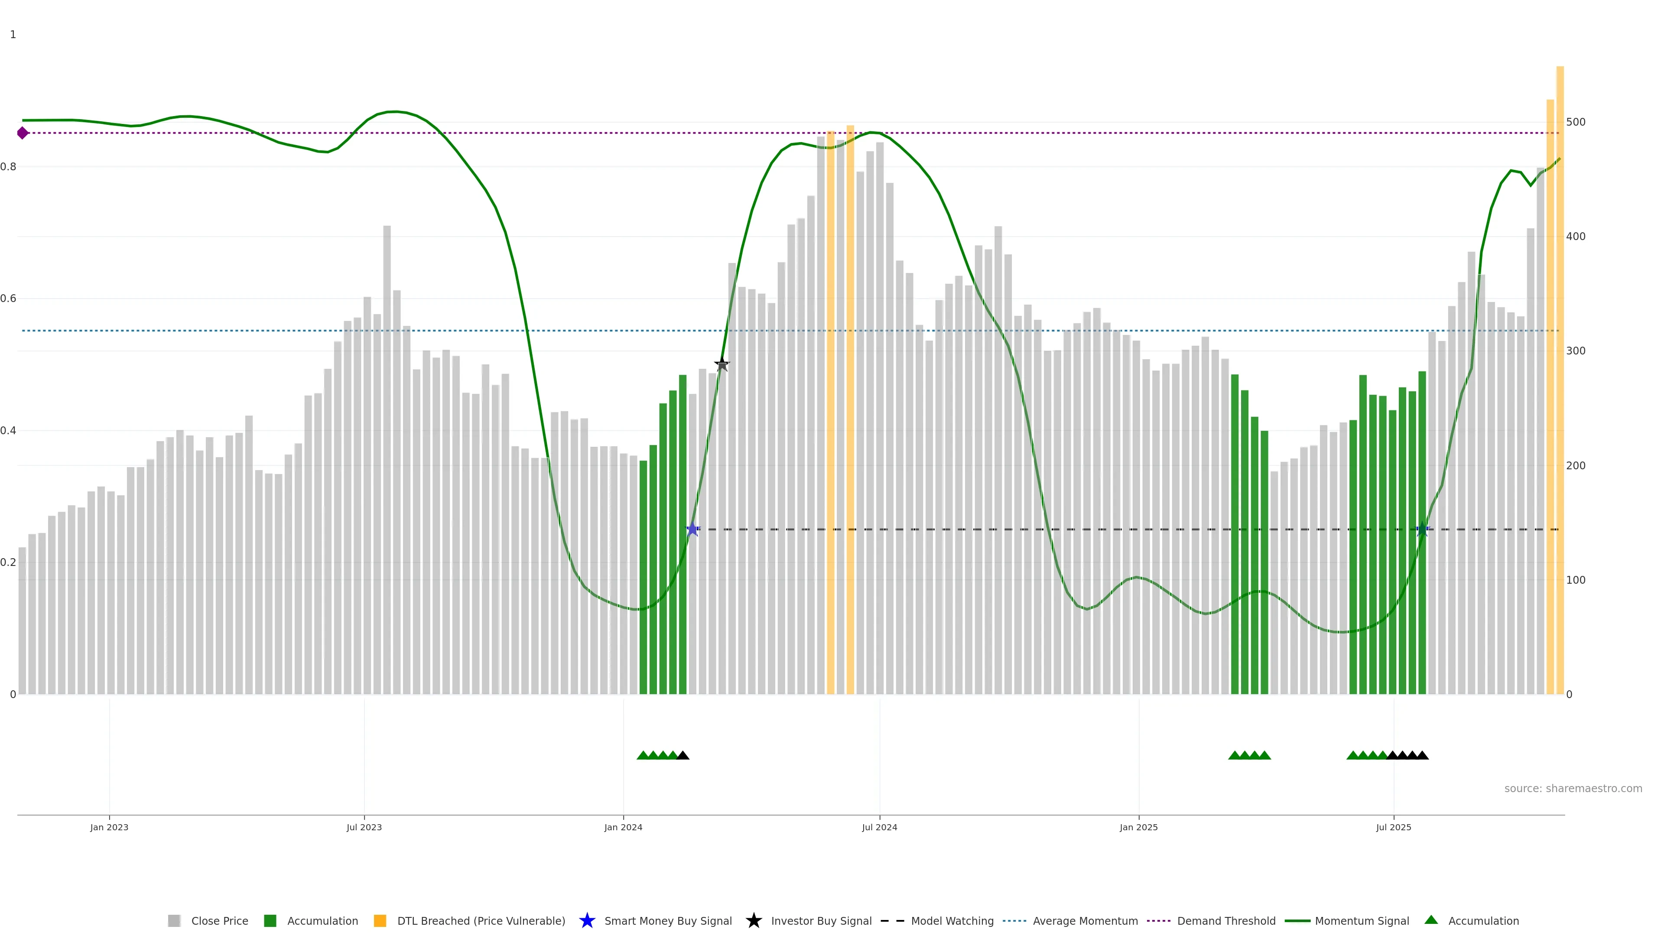Image resolution: width=1664 pixels, height=936 pixels.
Task: Click the blue star marker near July 2025
Action: pyautogui.click(x=1422, y=529)
